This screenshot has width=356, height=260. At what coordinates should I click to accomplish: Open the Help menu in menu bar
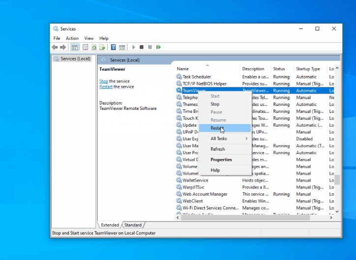click(104, 38)
